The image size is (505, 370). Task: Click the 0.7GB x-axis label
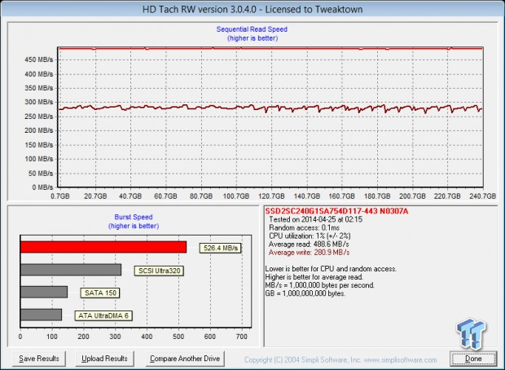[x=60, y=196]
